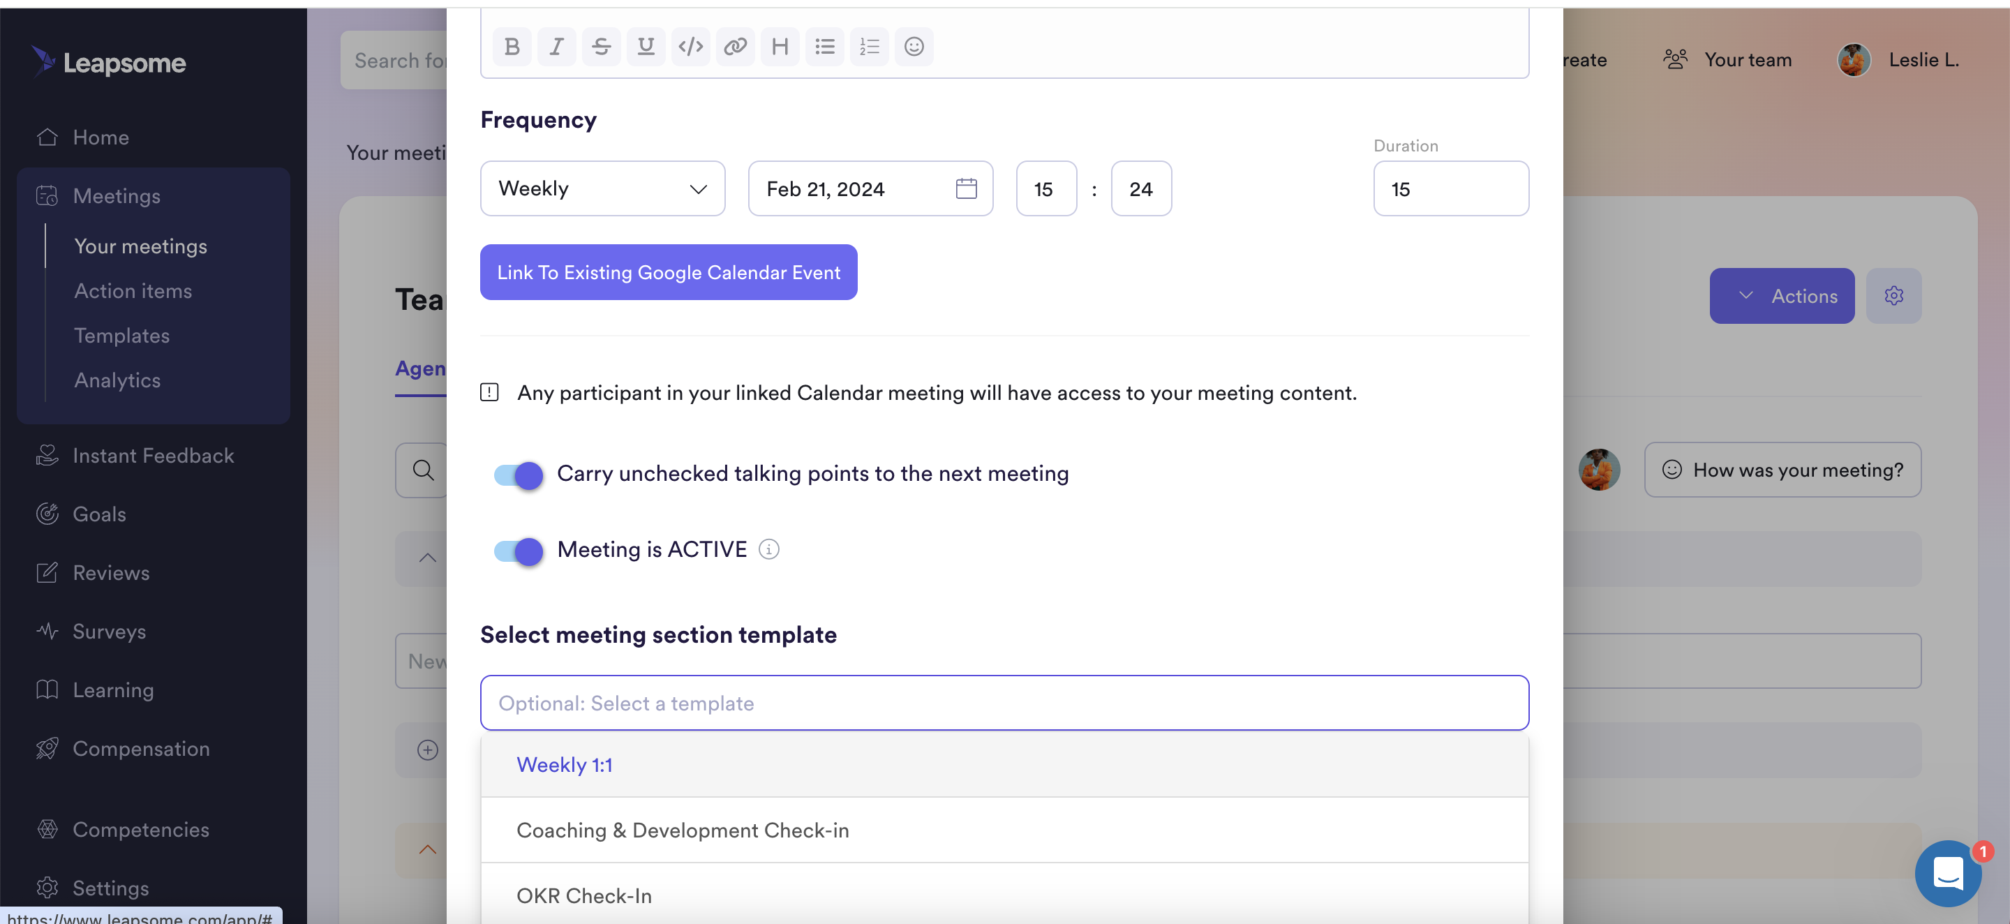Open Your meetings sidebar item

[140, 246]
